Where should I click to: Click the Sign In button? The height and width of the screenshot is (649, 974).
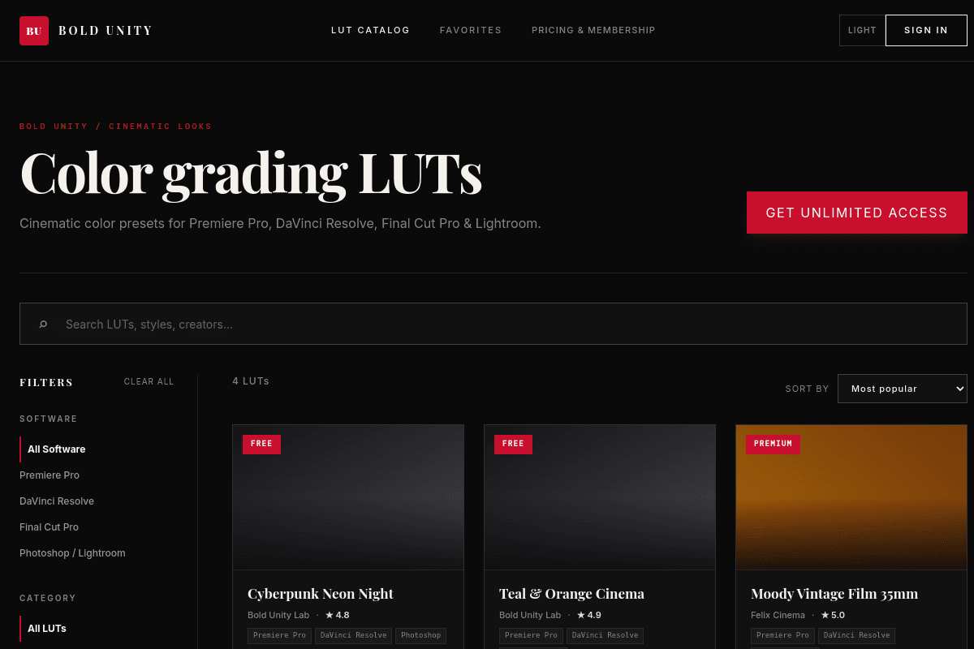(926, 30)
